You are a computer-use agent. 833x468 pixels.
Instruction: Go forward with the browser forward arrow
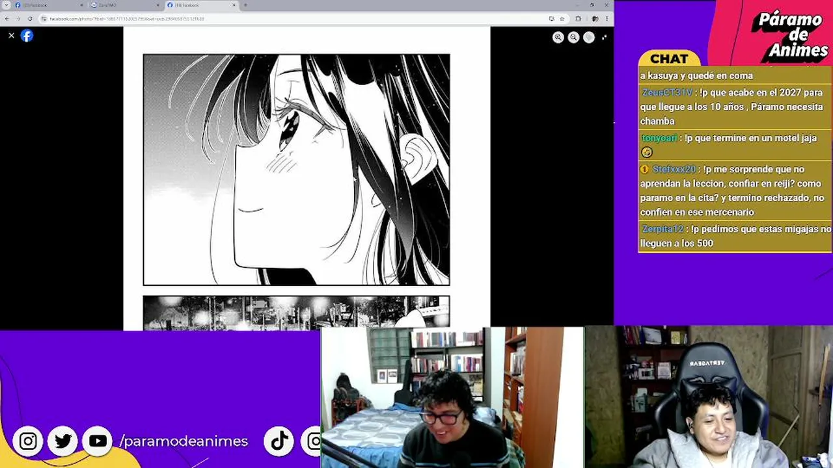(18, 19)
